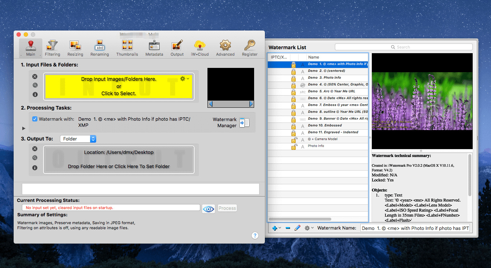Select the Demo 2. © (centered) watermark

point(318,71)
